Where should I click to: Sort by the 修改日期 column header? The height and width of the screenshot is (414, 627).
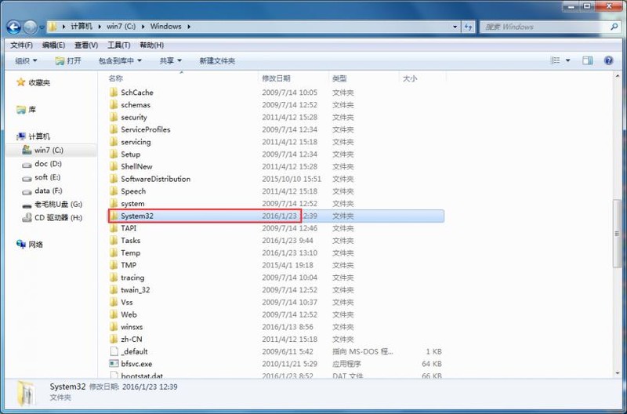click(x=276, y=78)
